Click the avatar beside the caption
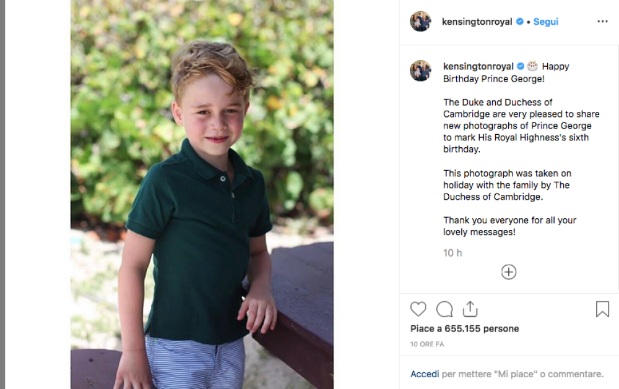 (420, 71)
